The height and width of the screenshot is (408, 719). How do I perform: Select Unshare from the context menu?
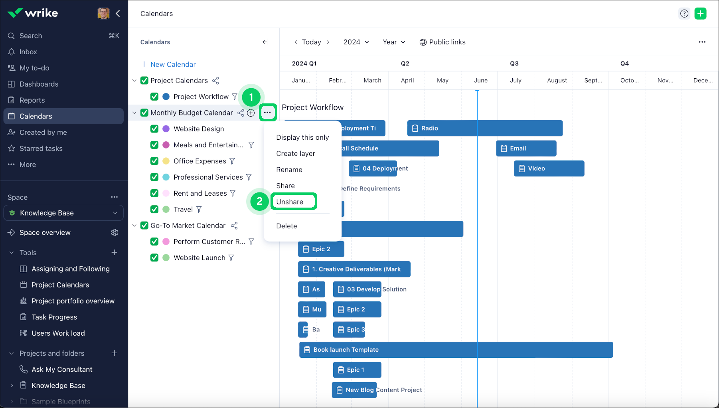290,202
